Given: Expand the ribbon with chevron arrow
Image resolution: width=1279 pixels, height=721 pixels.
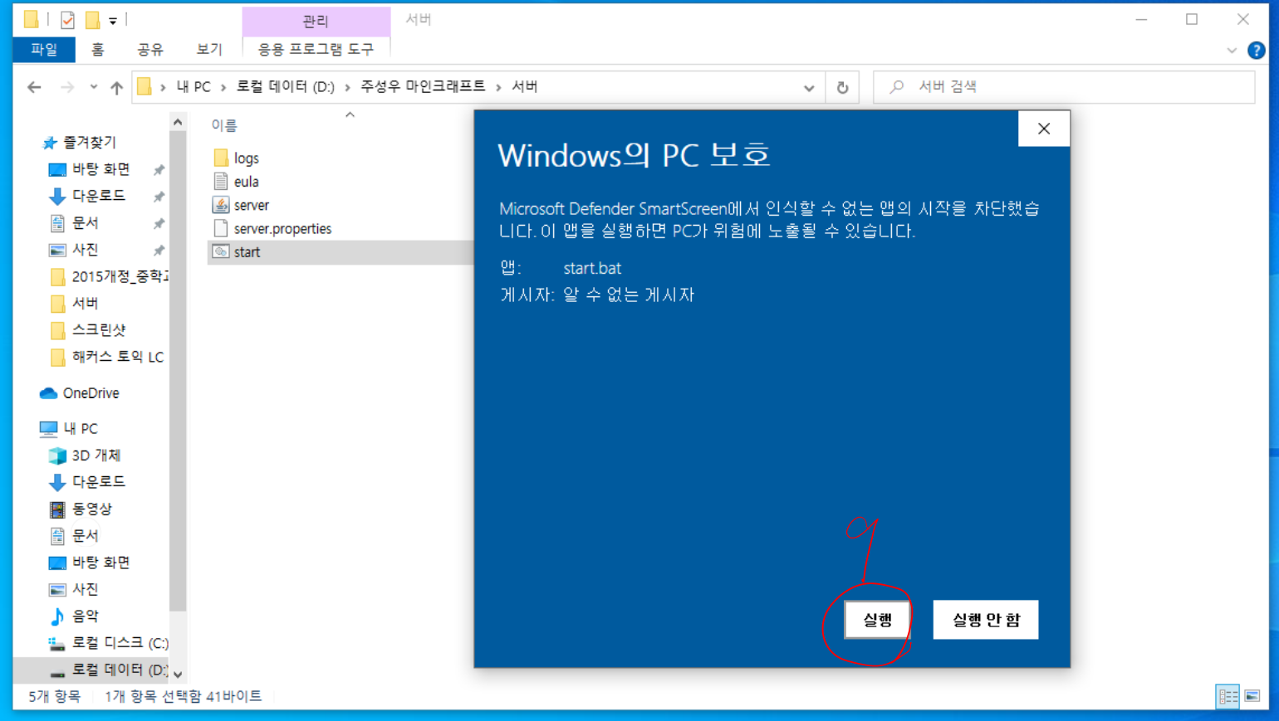Looking at the screenshot, I should pyautogui.click(x=1232, y=51).
